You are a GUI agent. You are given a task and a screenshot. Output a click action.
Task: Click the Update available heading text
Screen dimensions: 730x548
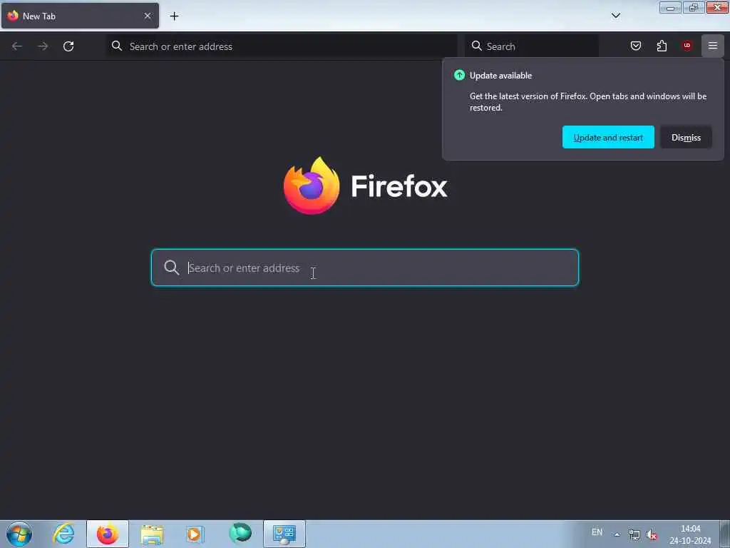pyautogui.click(x=500, y=76)
